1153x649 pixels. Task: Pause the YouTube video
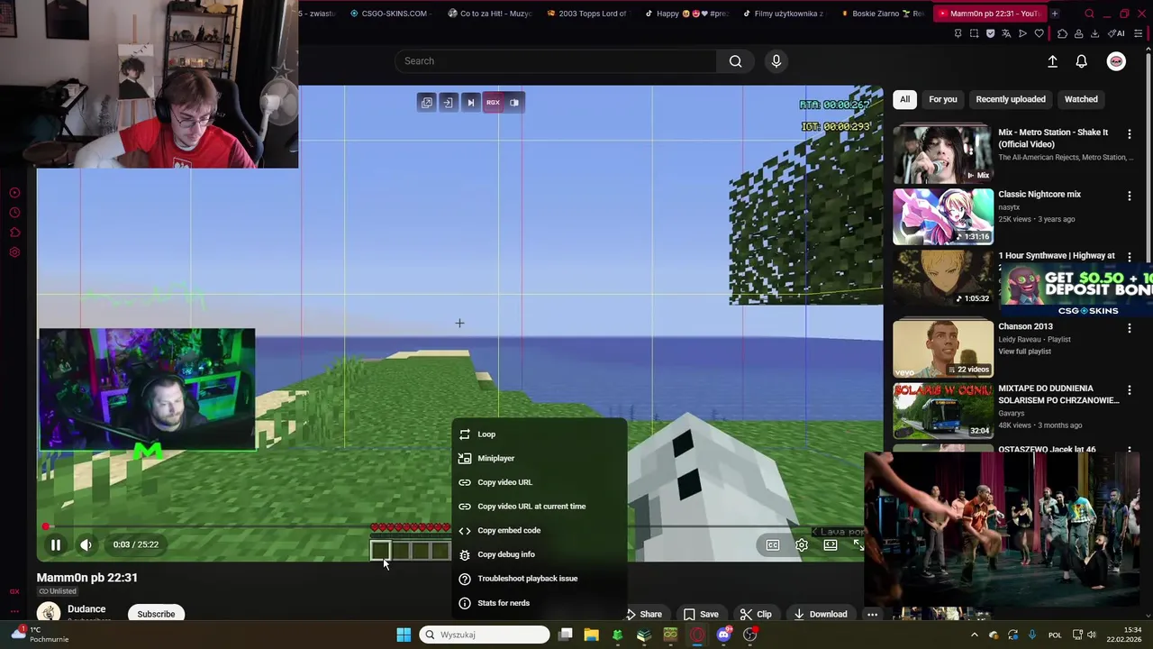tap(55, 544)
